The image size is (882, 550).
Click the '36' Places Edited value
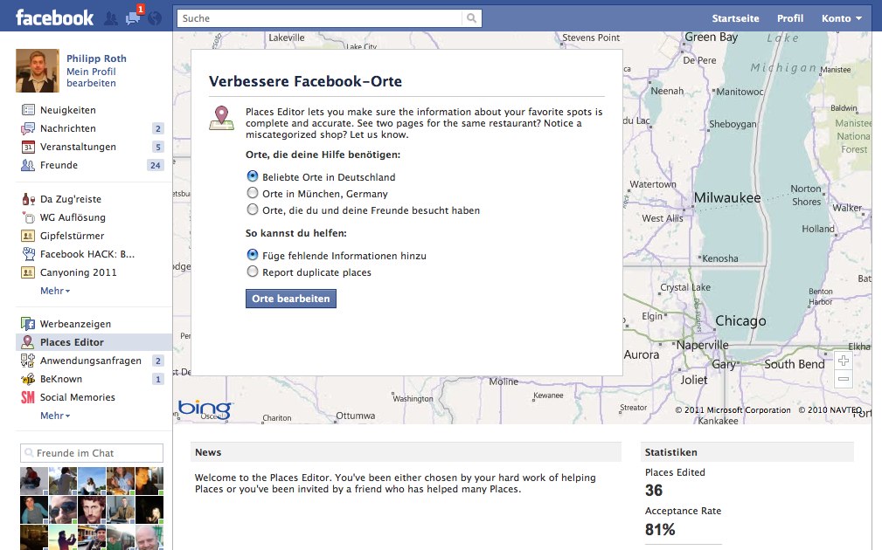(x=654, y=491)
